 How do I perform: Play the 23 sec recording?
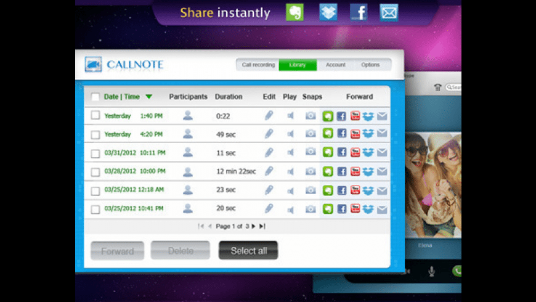pos(290,190)
